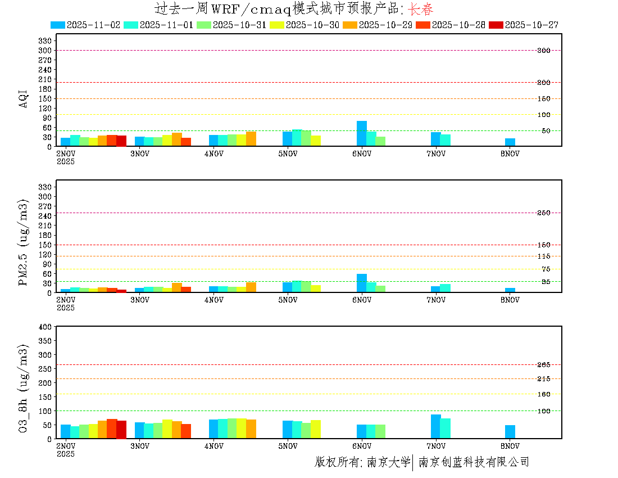Open the 南京大学 copyright text
Viewport: 618px width, 478px height.
(388, 462)
